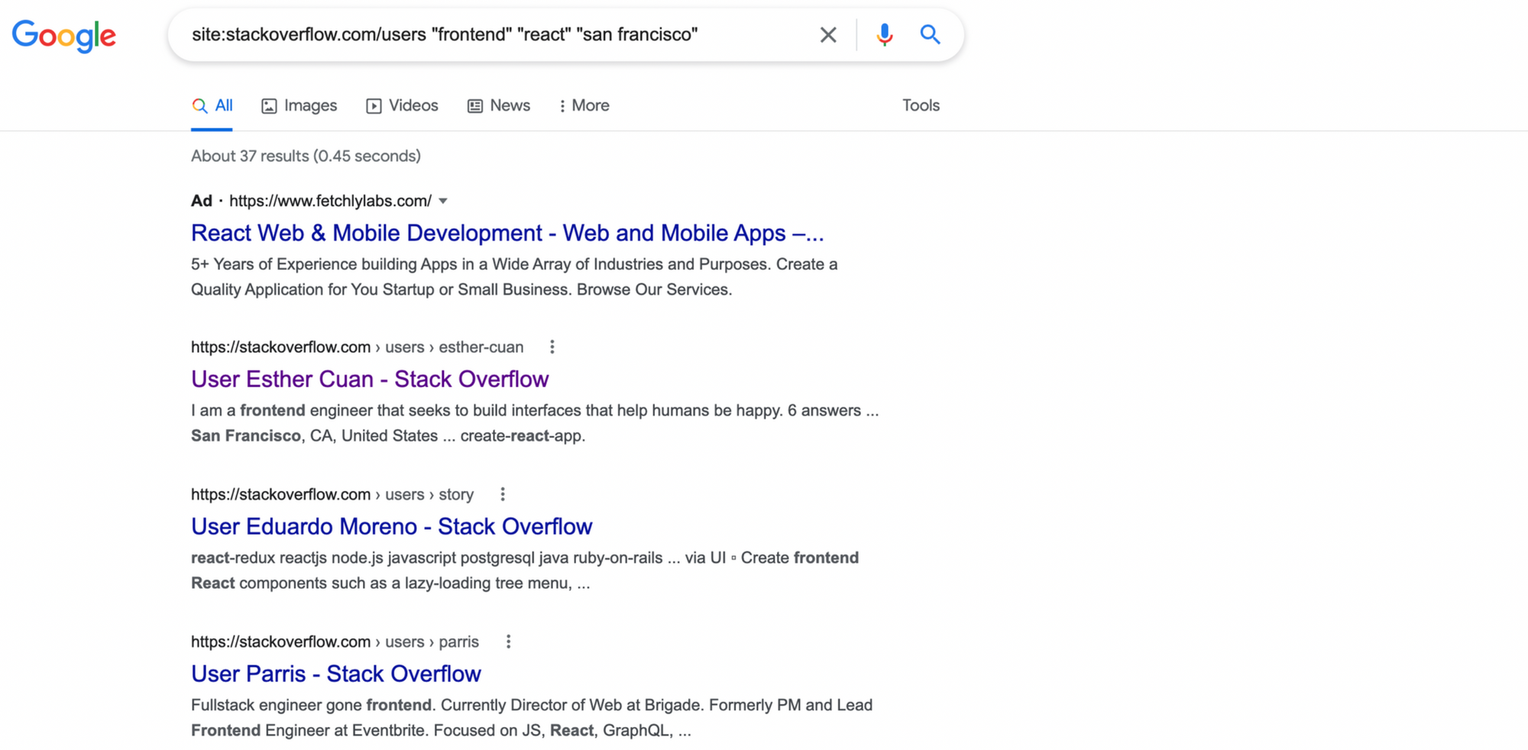The image size is (1528, 750).
Task: Open three-dot menu for parris result
Action: (509, 642)
